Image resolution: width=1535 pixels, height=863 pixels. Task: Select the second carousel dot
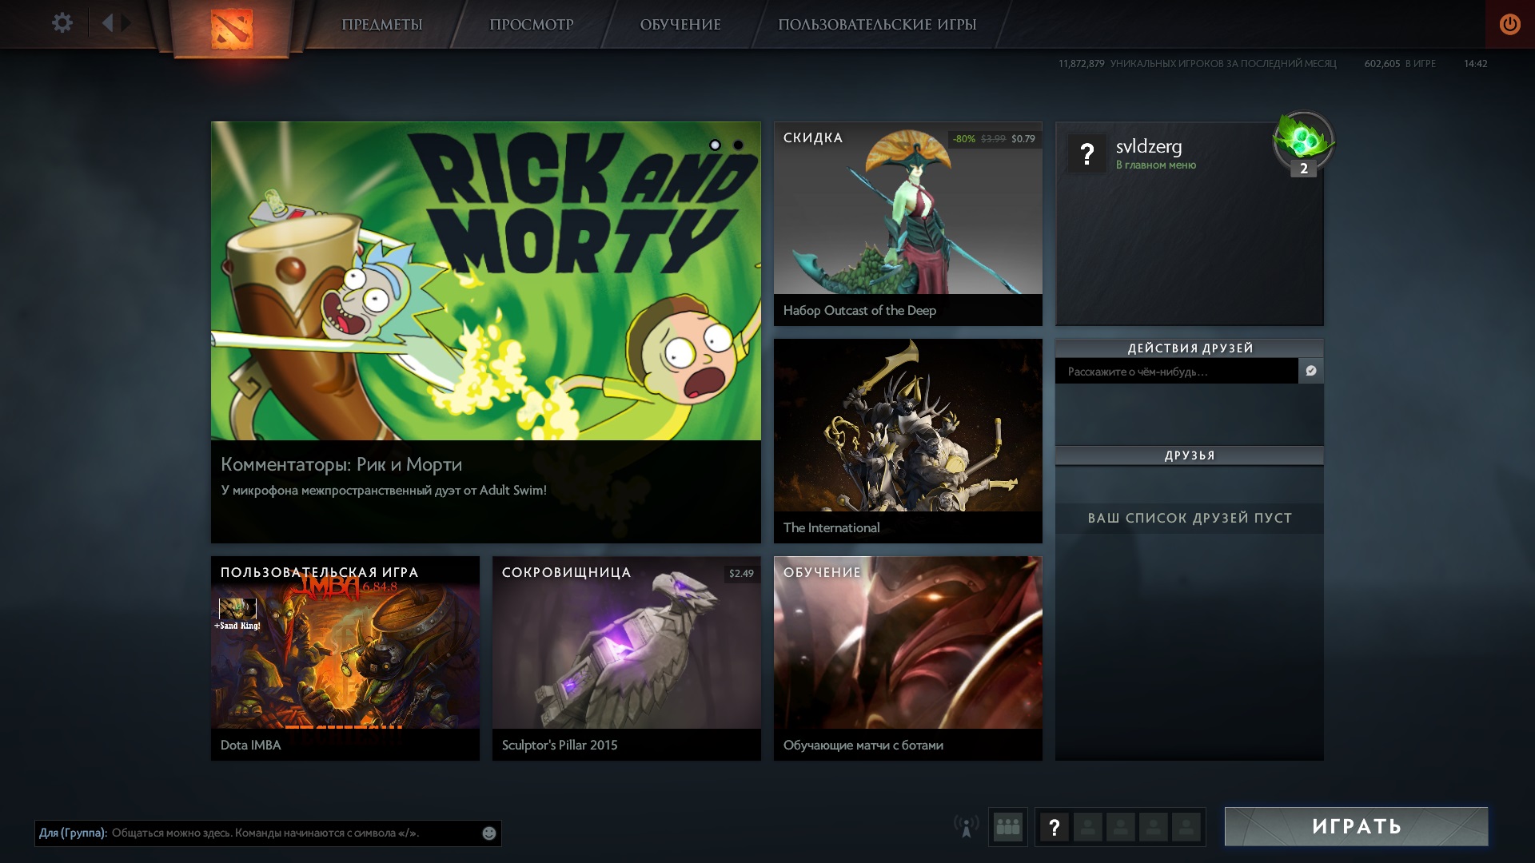(x=738, y=145)
